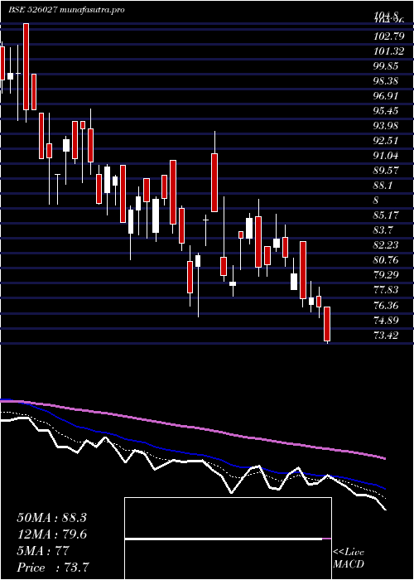The image size is (414, 580).
Task: Select the 83.7 price axis label
Action: [383, 230]
